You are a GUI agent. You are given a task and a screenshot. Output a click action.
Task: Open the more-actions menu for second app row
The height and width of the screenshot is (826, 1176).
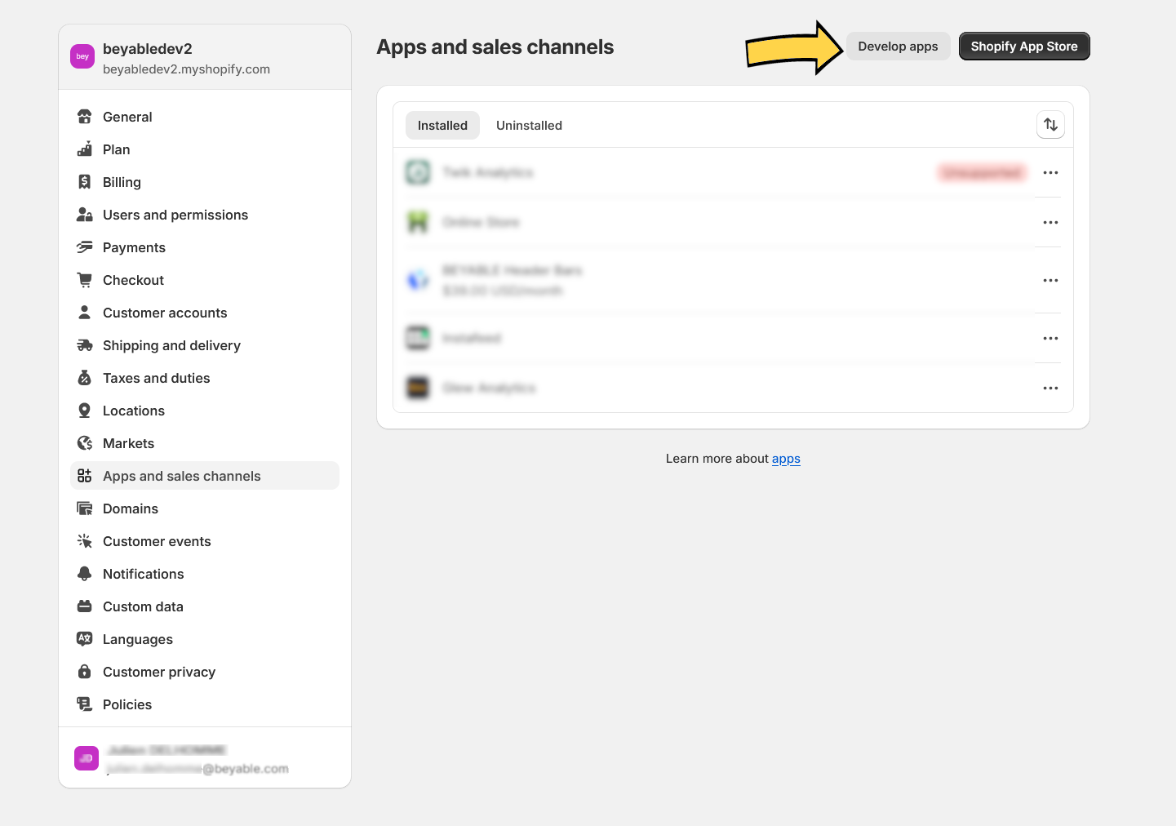point(1050,223)
